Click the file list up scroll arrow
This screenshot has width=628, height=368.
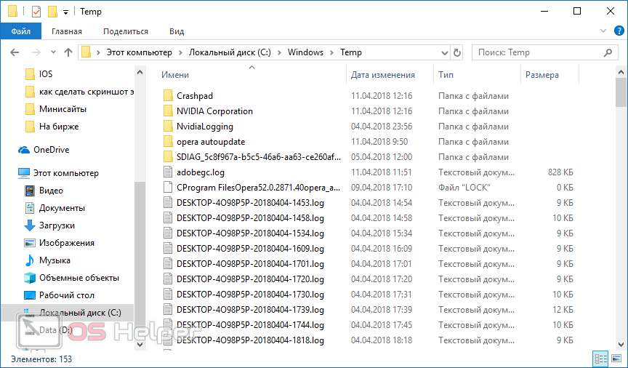coord(621,73)
